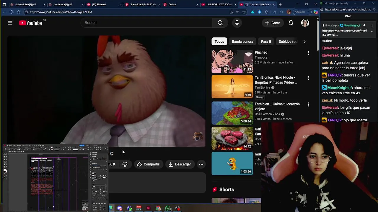The width and height of the screenshot is (378, 212).
Task: Select the Banda sonora filter chip
Action: click(x=242, y=42)
